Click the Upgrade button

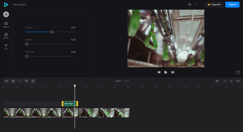[x=214, y=5]
